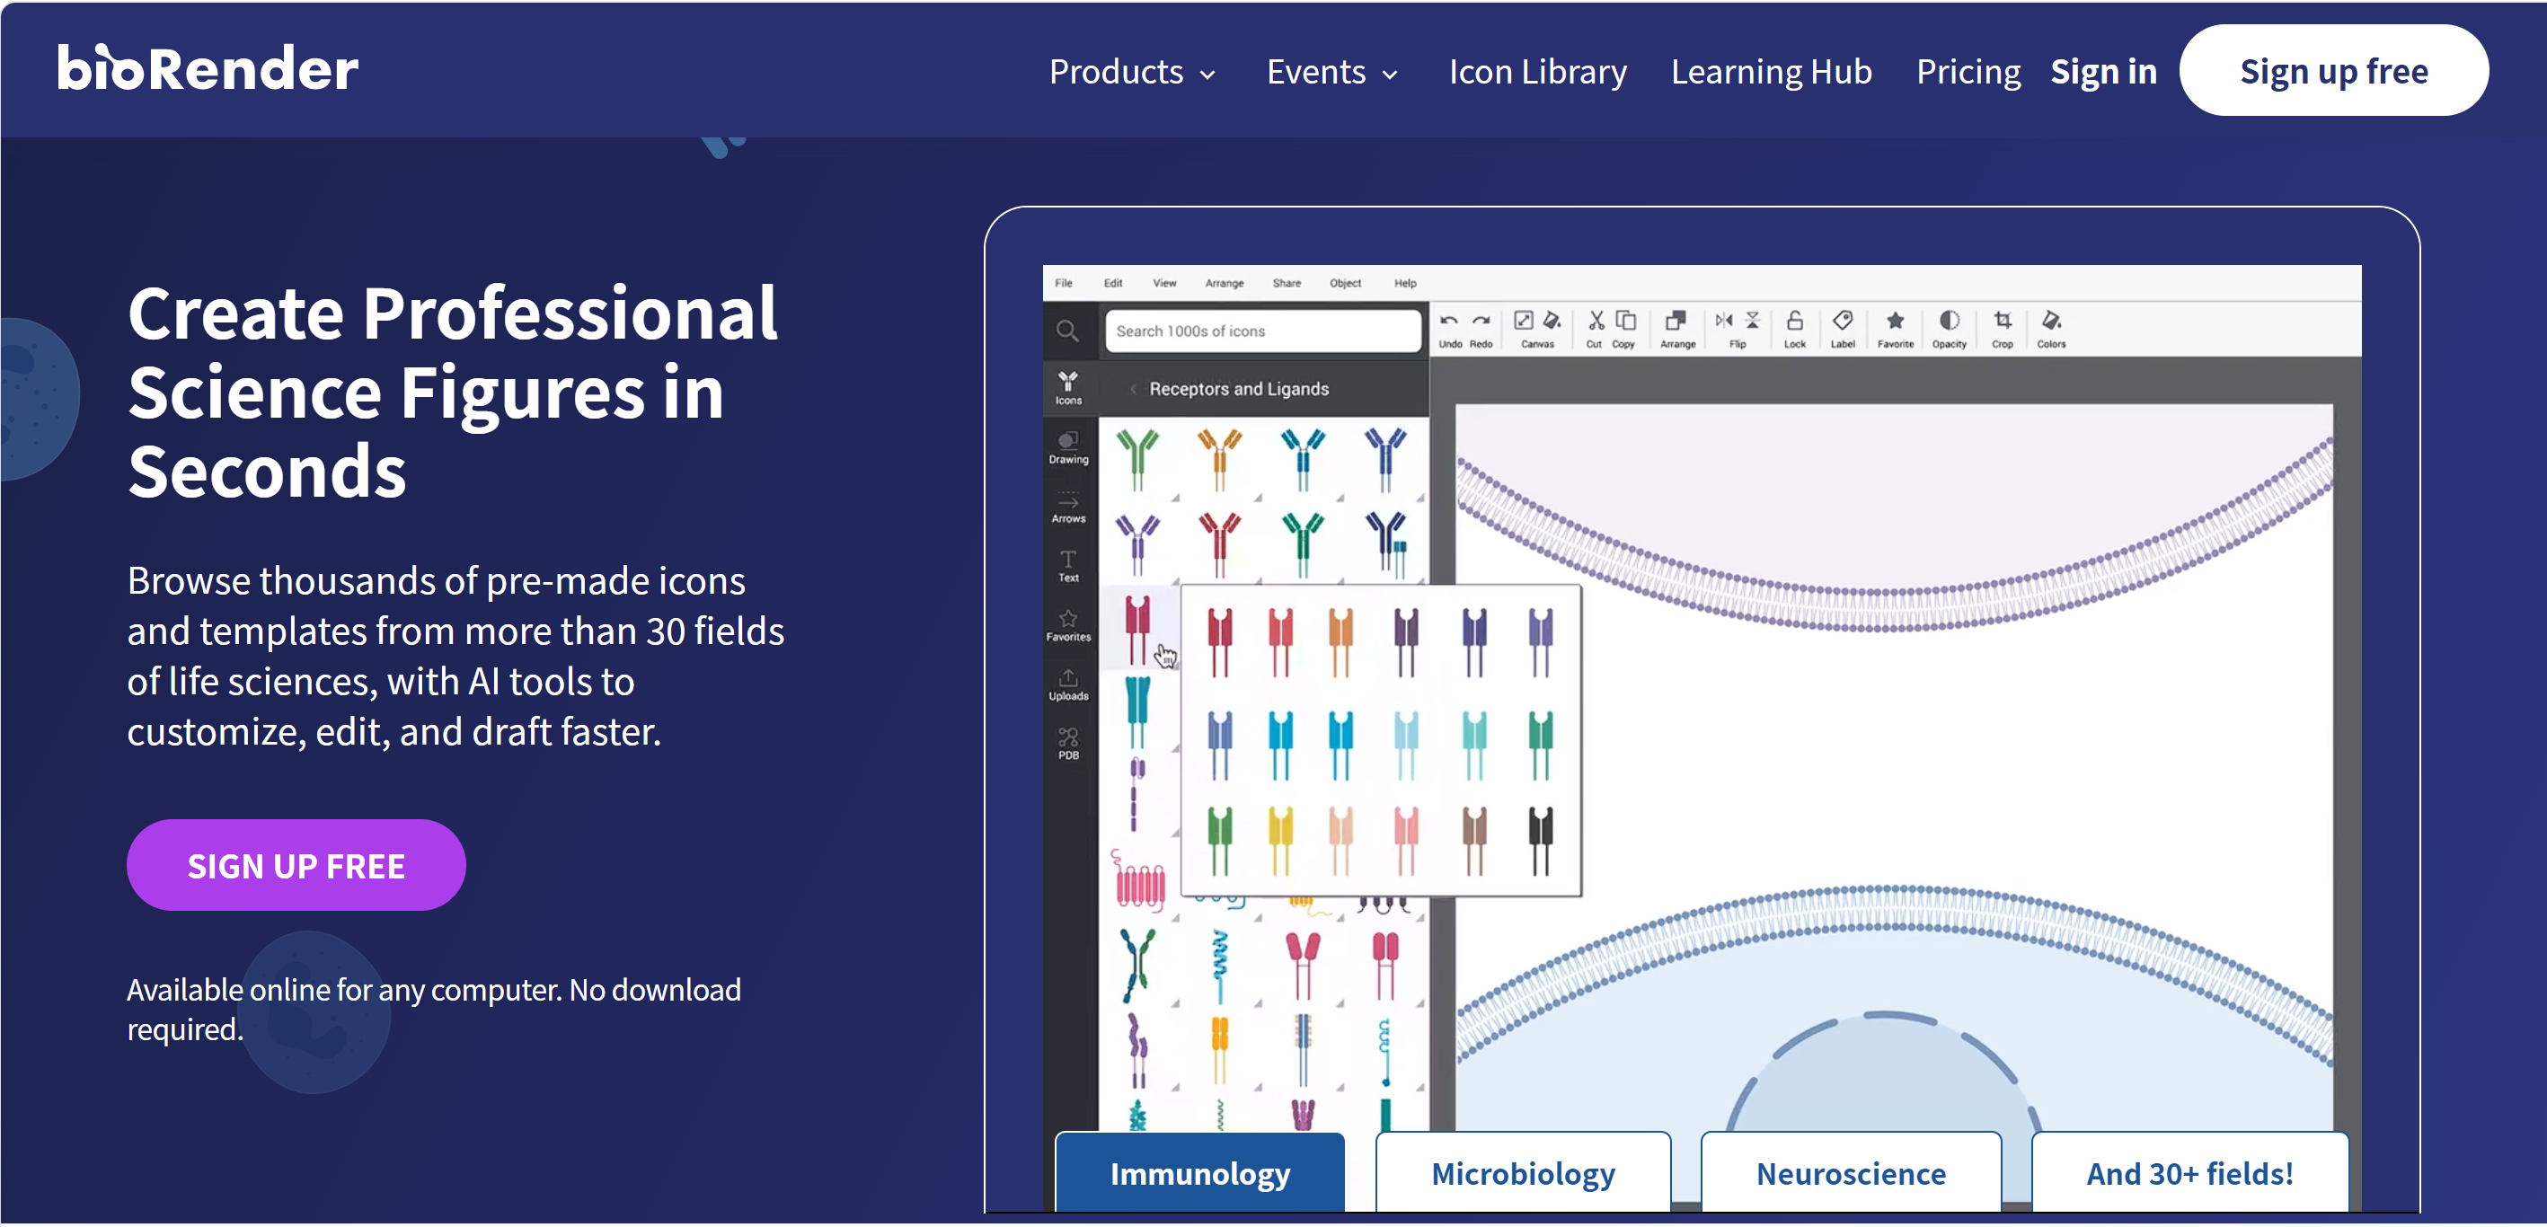Open the Icon Library link

[1537, 72]
